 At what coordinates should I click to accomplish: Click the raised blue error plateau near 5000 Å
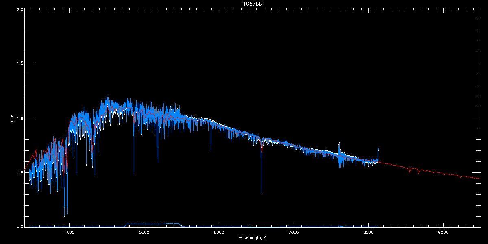click(155, 224)
